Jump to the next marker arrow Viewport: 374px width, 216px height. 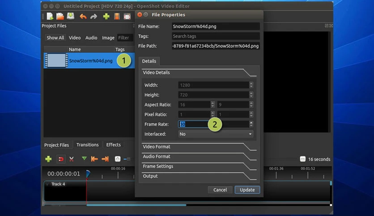coord(105,159)
